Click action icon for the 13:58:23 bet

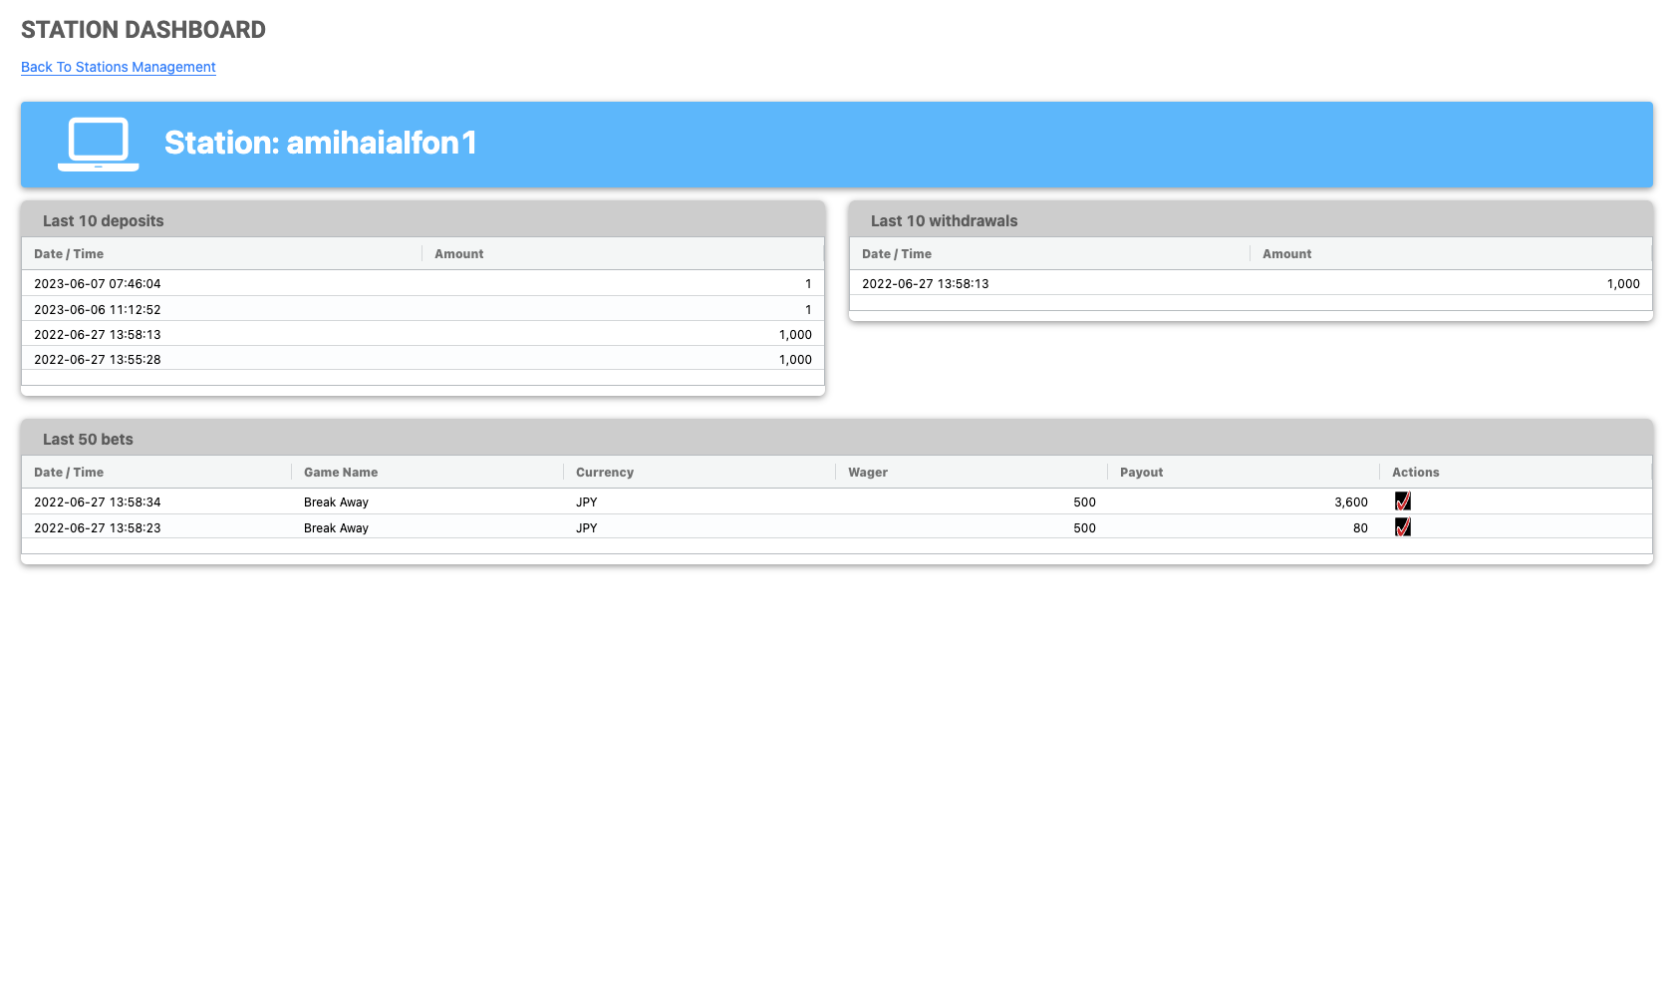1402,527
